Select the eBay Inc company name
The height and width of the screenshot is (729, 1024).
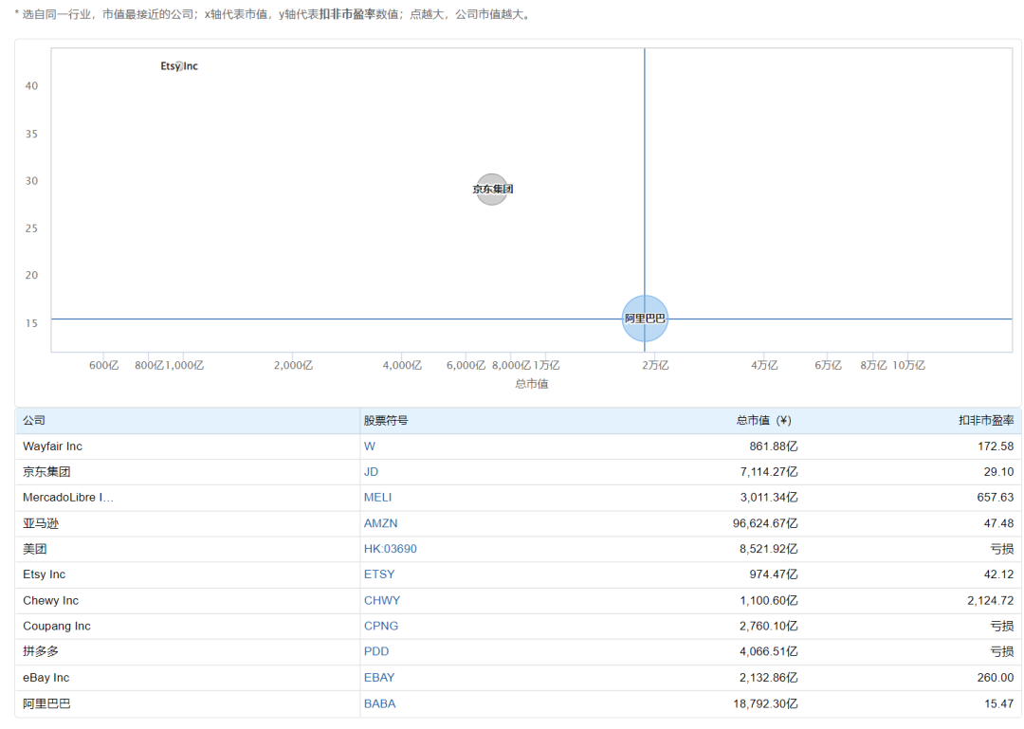click(46, 678)
